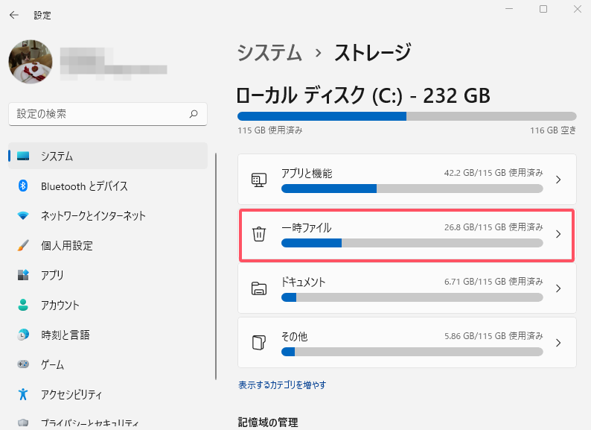Click the Bluetooth icon
The image size is (591, 430).
click(x=23, y=186)
